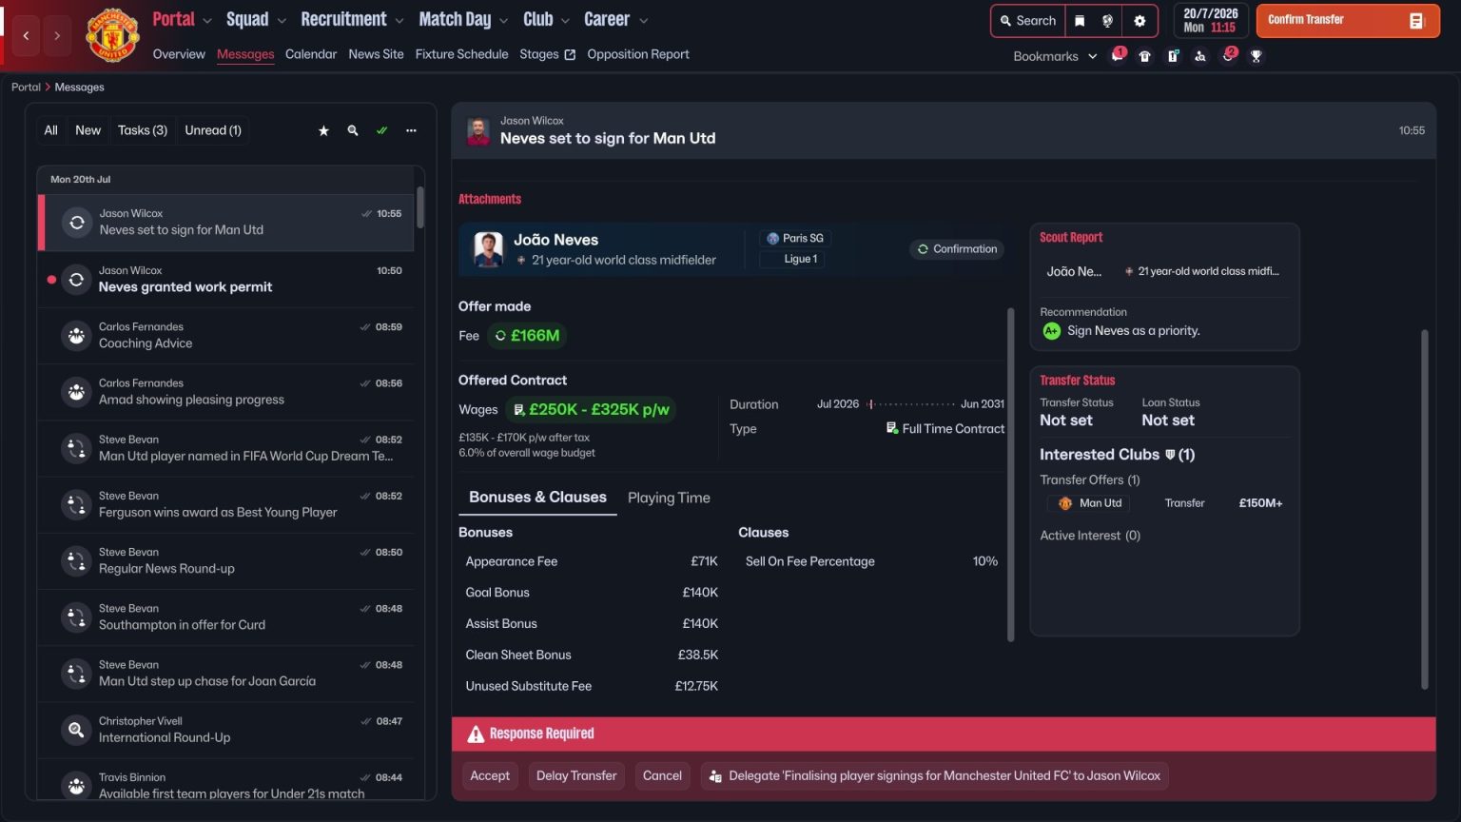Click the globe icon in top toolbar
The image size is (1461, 822).
coord(1107,21)
